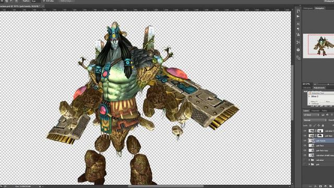The height and width of the screenshot is (188, 334).
Task: Show the cabrakan group
Action: coord(305,160)
